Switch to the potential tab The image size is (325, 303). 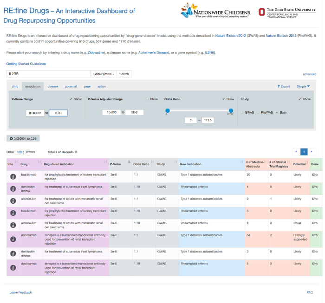71,86
